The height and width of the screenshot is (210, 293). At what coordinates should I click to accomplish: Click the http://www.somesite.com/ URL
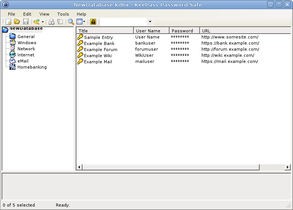230,37
